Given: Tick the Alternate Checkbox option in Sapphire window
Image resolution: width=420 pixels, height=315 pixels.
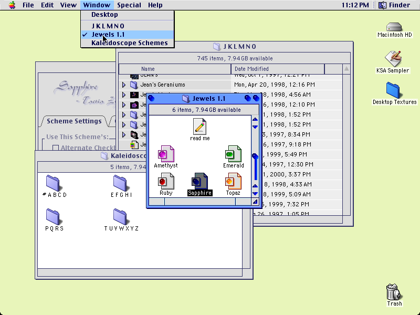Looking at the screenshot, I should (x=56, y=148).
